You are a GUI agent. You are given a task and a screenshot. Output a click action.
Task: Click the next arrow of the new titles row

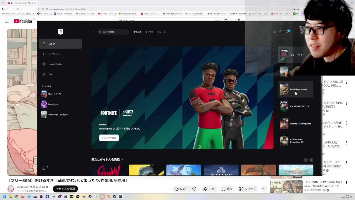[x=311, y=160]
